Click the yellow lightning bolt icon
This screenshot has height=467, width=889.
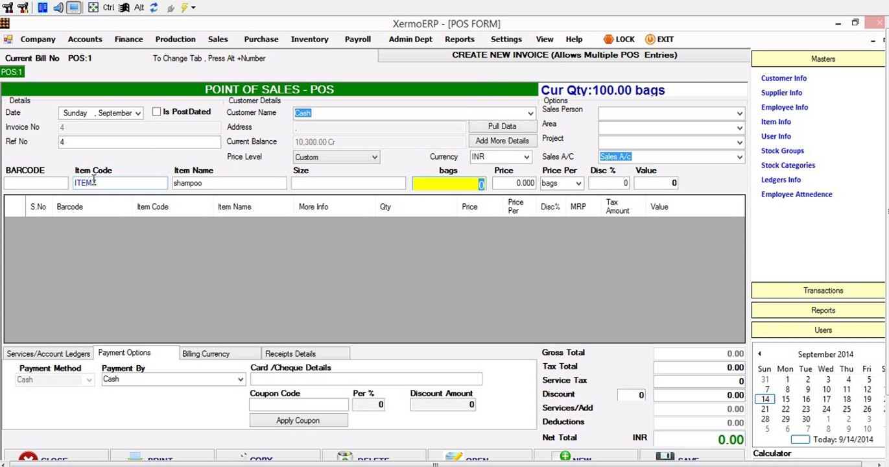pyautogui.click(x=184, y=8)
